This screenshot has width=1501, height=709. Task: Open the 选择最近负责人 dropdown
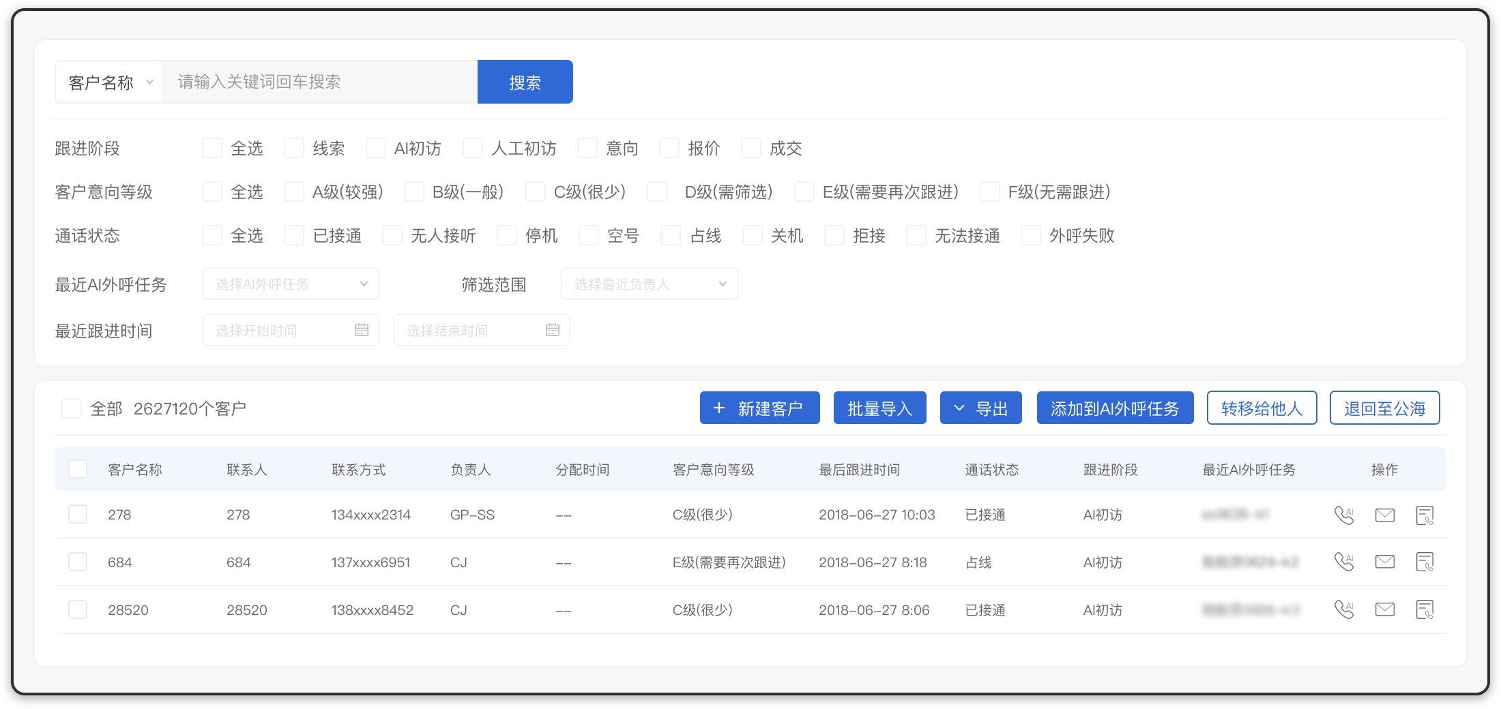[x=649, y=284]
